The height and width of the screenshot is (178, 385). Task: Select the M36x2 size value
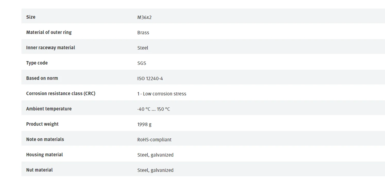(x=144, y=17)
